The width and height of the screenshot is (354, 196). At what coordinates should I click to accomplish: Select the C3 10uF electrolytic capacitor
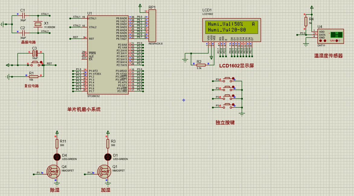(x=35, y=53)
